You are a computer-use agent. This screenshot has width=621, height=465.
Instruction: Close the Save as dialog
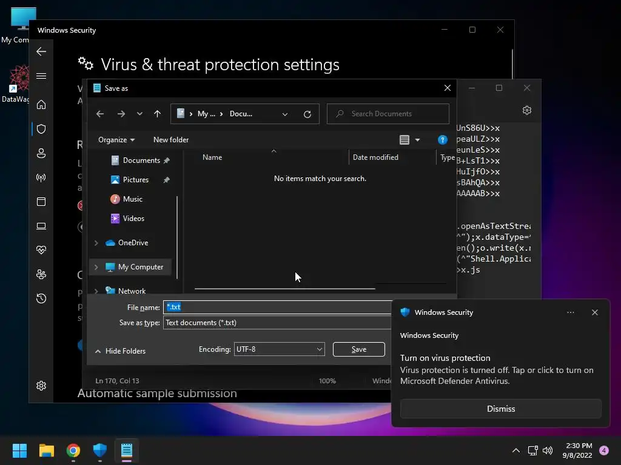[x=447, y=88]
